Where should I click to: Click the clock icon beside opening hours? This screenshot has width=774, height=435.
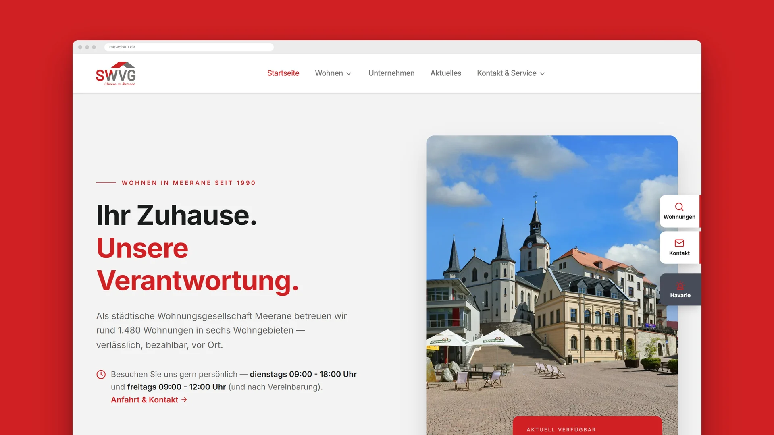click(x=101, y=375)
